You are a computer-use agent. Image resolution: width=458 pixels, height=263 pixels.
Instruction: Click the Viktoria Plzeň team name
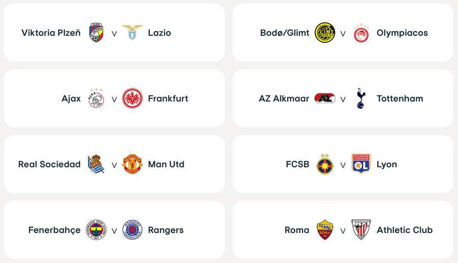[x=51, y=33]
